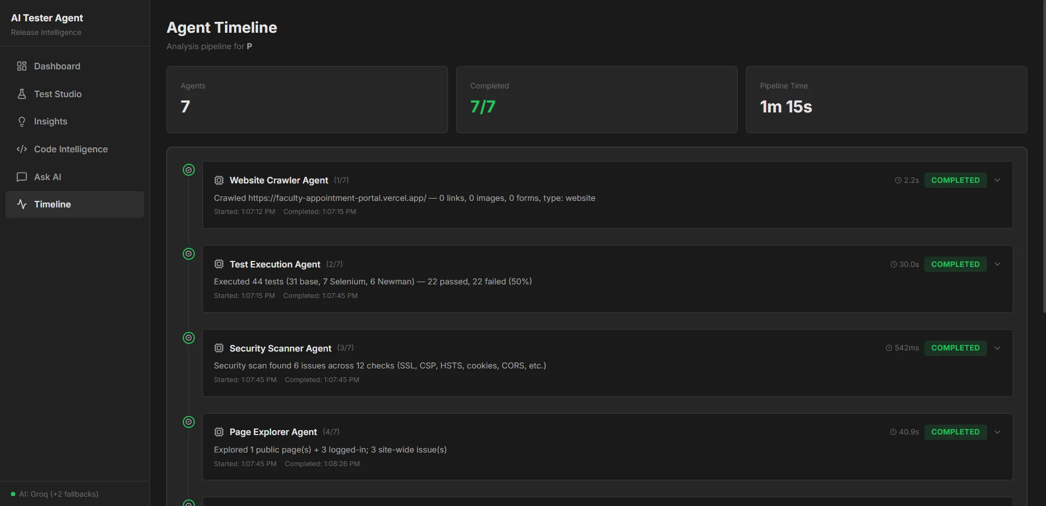This screenshot has height=506, width=1046.
Task: Click the Ask AI chat bubble icon
Action: (x=22, y=177)
